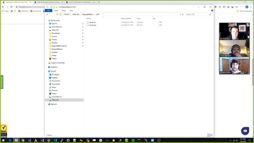Switch to Generate Certificates Enter CSR tab
The height and width of the screenshot is (143, 254).
click(17, 2)
